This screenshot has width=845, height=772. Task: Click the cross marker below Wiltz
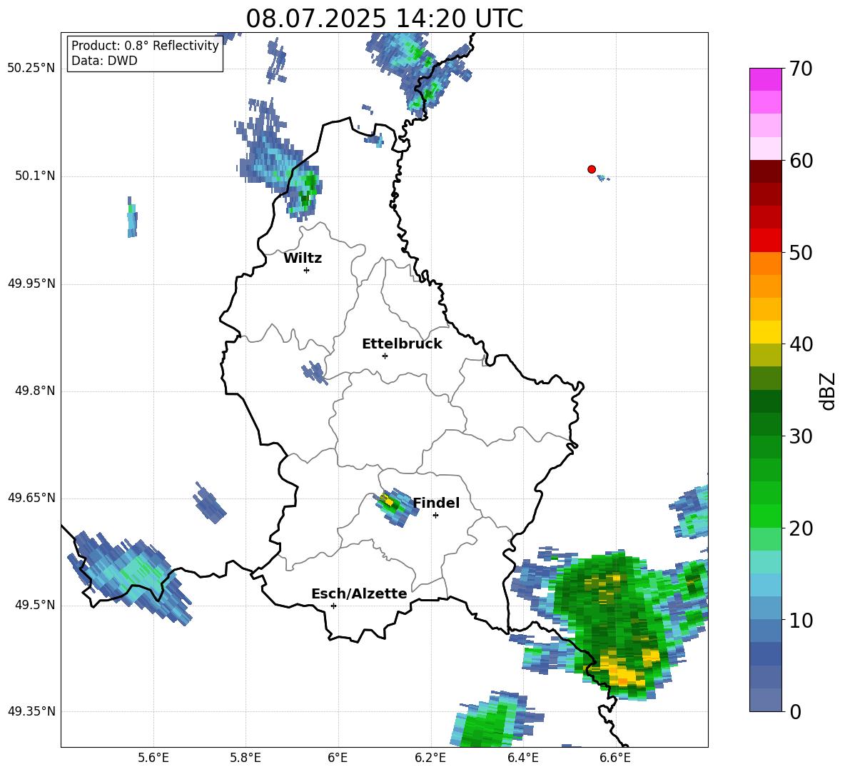(307, 270)
